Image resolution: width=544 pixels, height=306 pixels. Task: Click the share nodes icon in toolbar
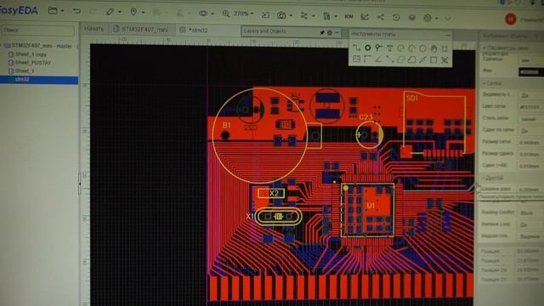[381, 17]
